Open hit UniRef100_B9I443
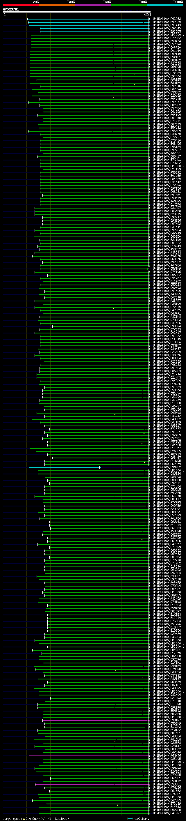The height and width of the screenshot is (821, 186). click(x=167, y=25)
